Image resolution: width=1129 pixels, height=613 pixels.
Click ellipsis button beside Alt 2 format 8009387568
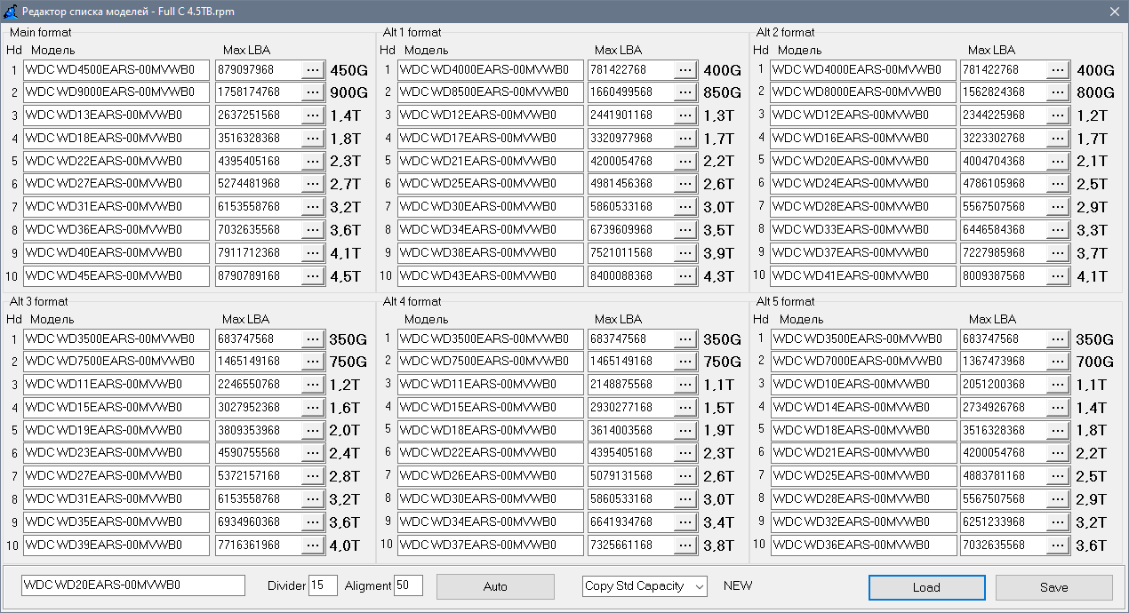click(x=1058, y=275)
